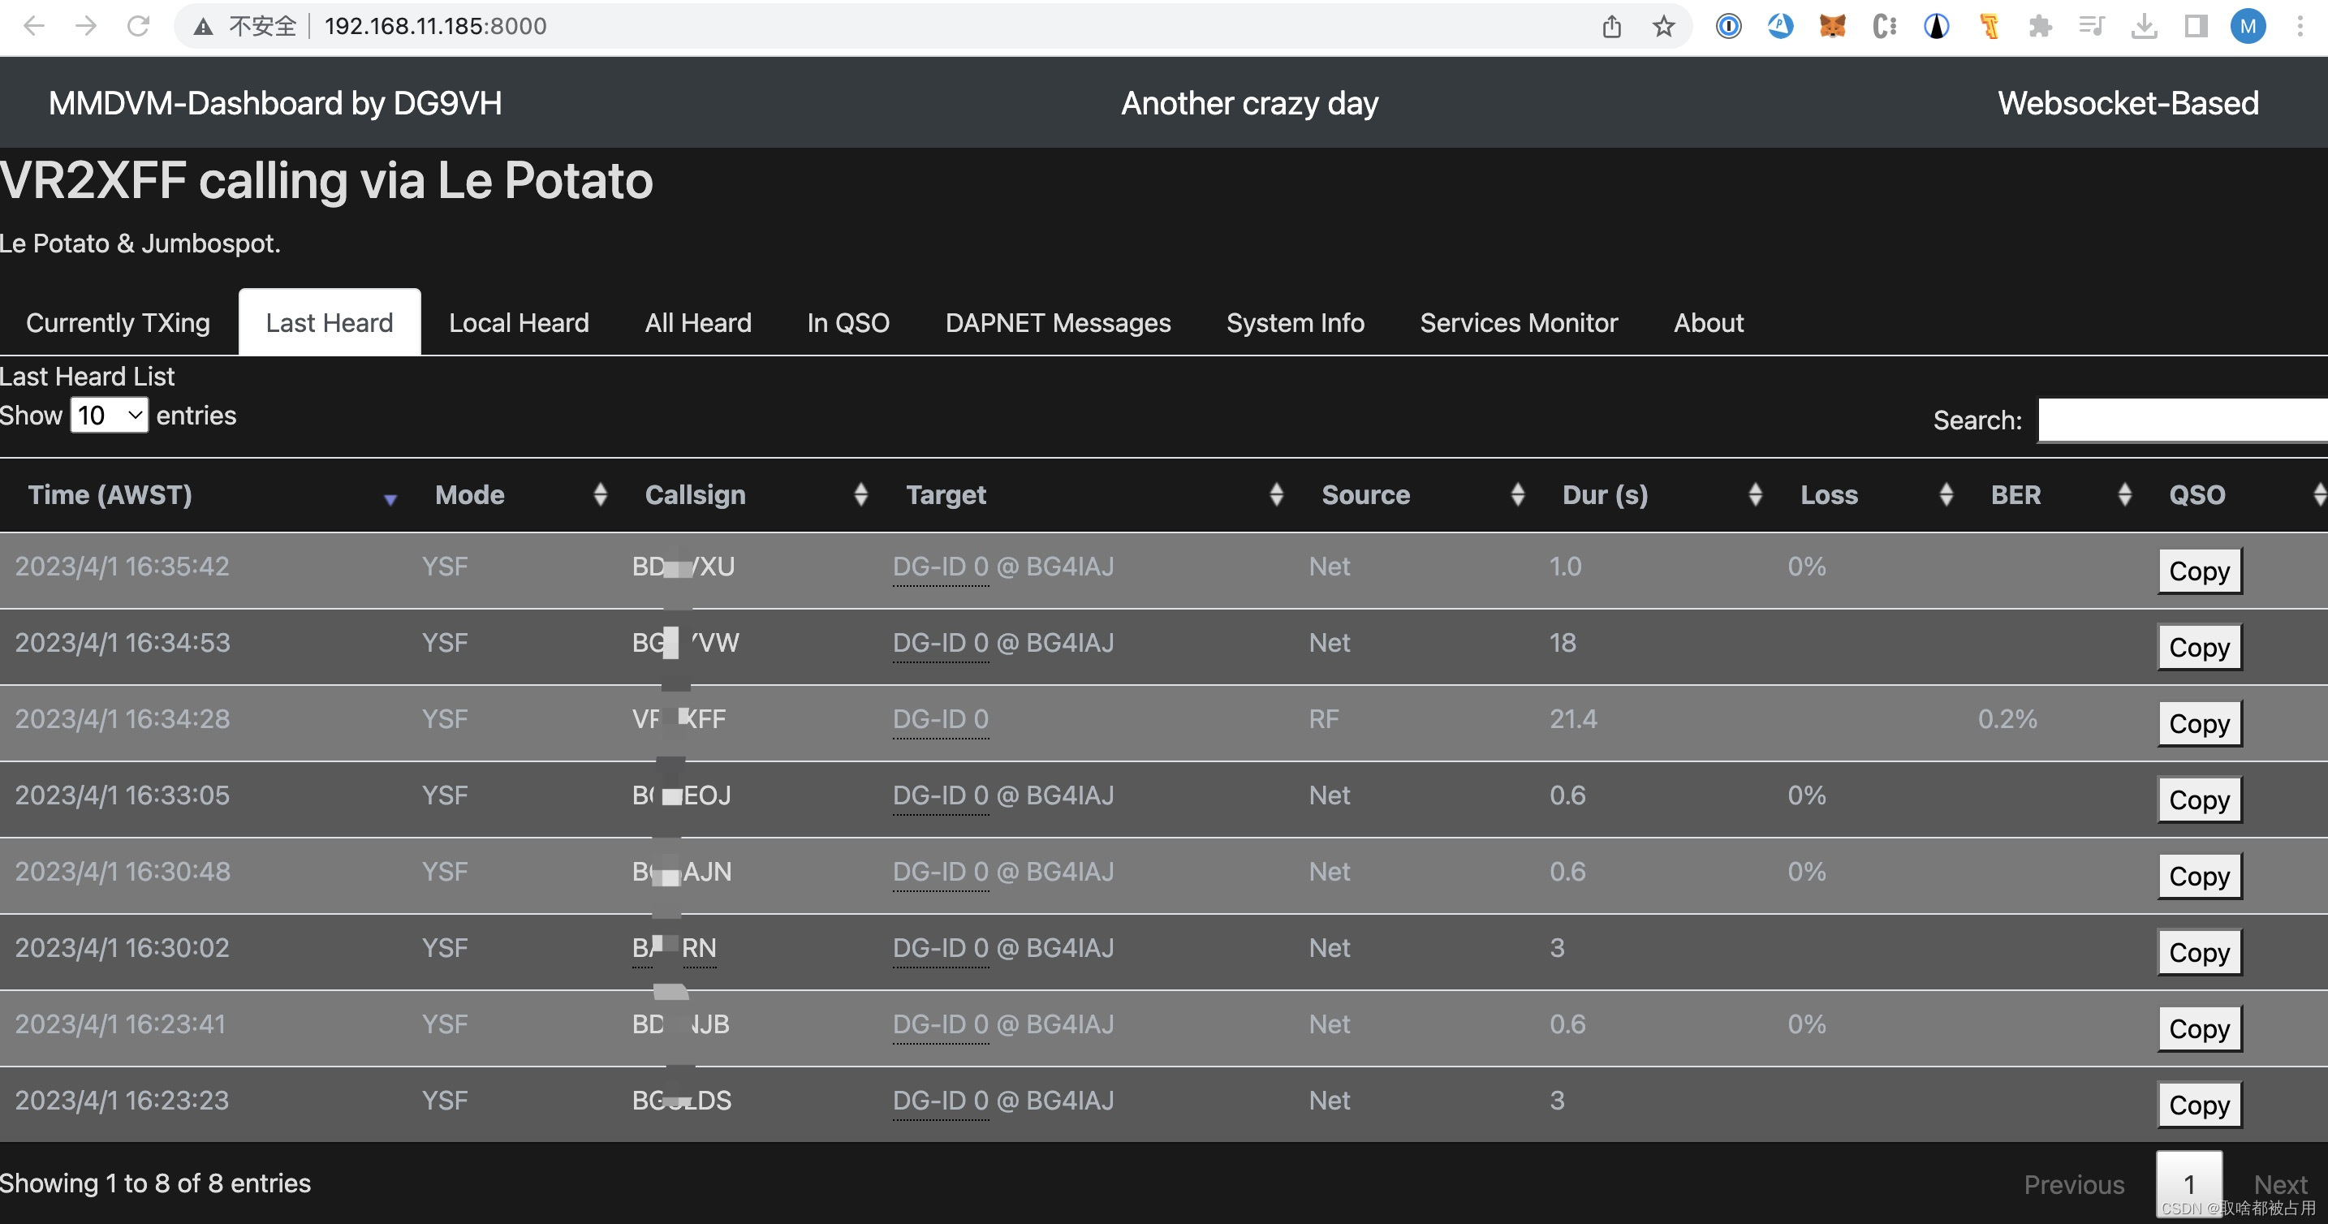Sort by the Dur (s) column
This screenshot has width=2328, height=1224.
[1605, 495]
